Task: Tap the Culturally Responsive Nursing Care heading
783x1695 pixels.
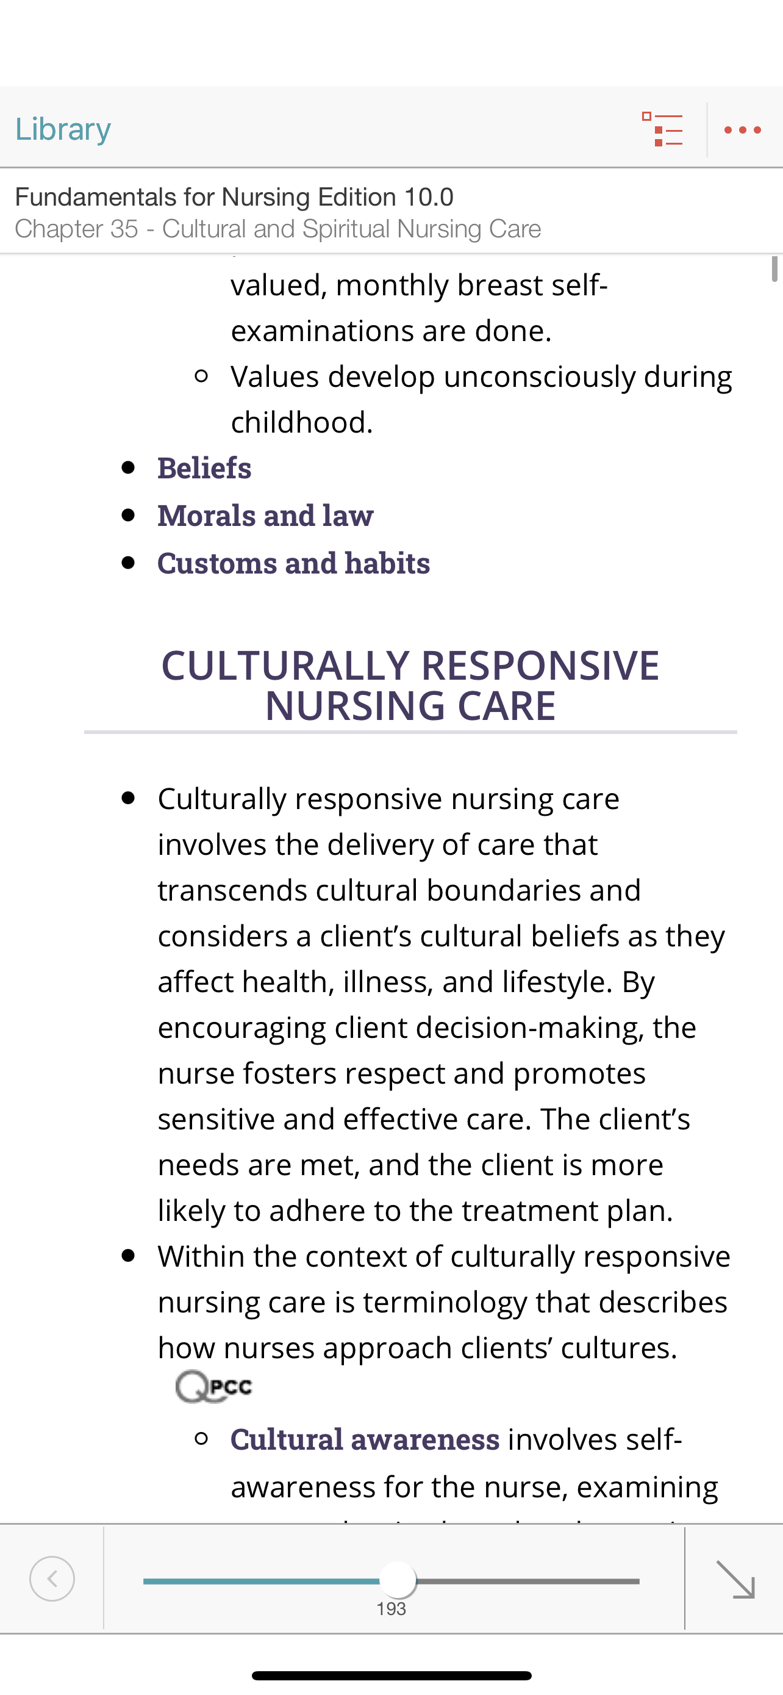Action: pos(410,685)
